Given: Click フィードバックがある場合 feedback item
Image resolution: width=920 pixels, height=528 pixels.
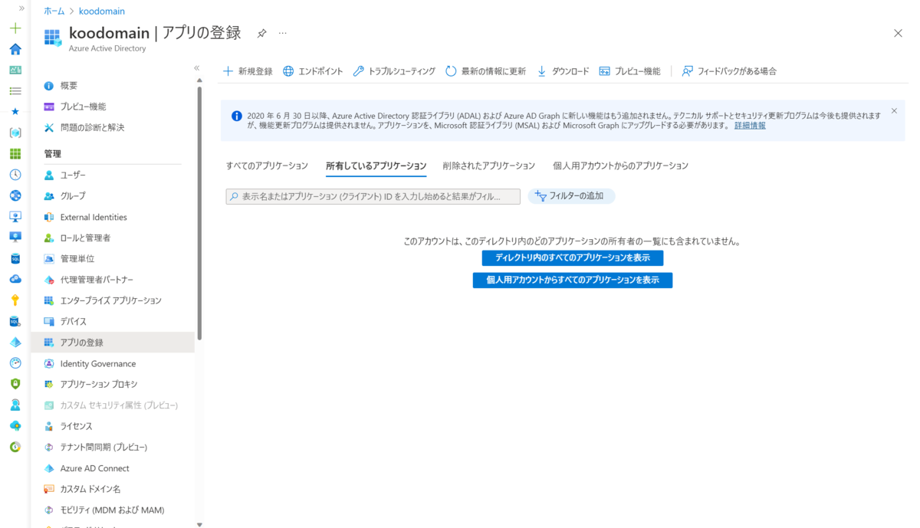Looking at the screenshot, I should pos(729,71).
